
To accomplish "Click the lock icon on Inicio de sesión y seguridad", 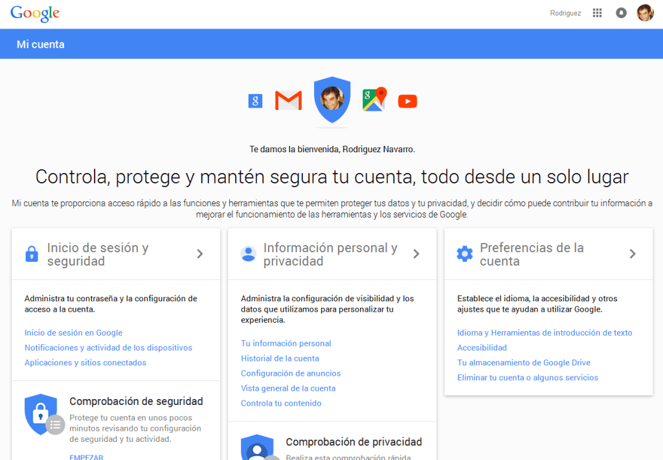I will tap(32, 253).
